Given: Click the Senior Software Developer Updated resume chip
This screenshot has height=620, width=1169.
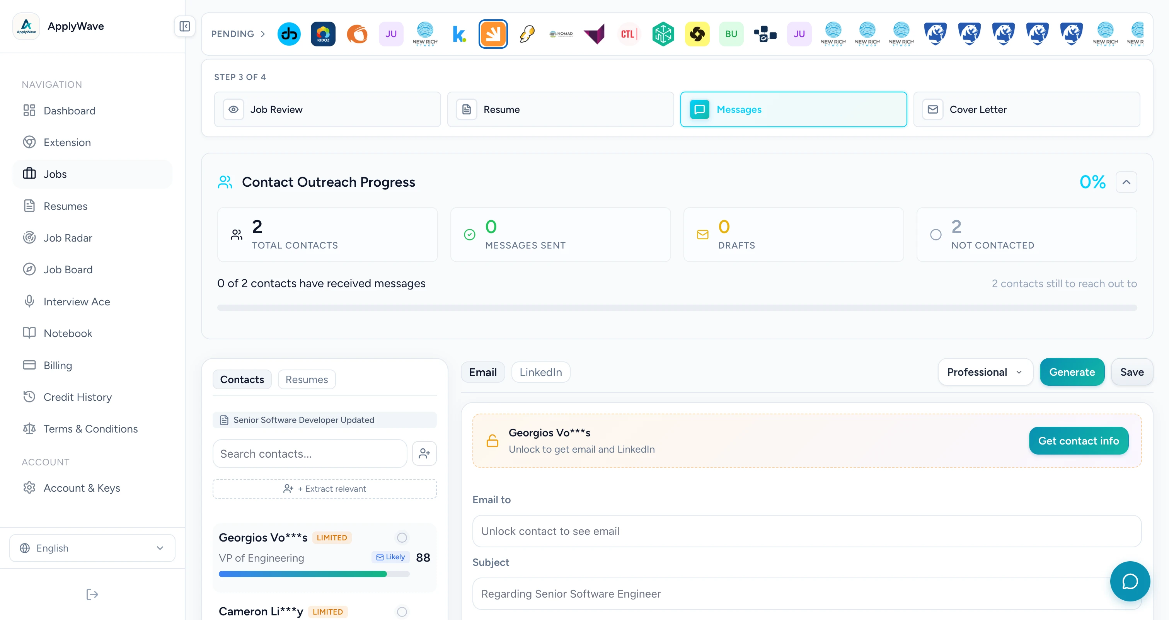Looking at the screenshot, I should [x=324, y=420].
